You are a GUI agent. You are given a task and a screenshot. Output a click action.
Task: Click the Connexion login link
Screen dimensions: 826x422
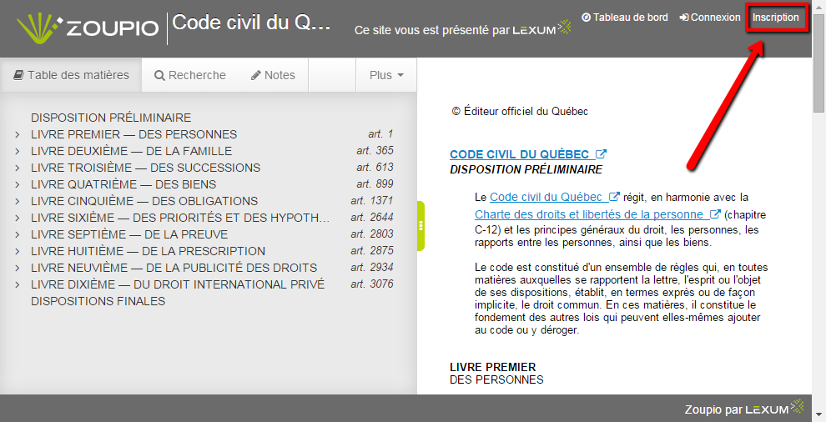[x=710, y=18]
